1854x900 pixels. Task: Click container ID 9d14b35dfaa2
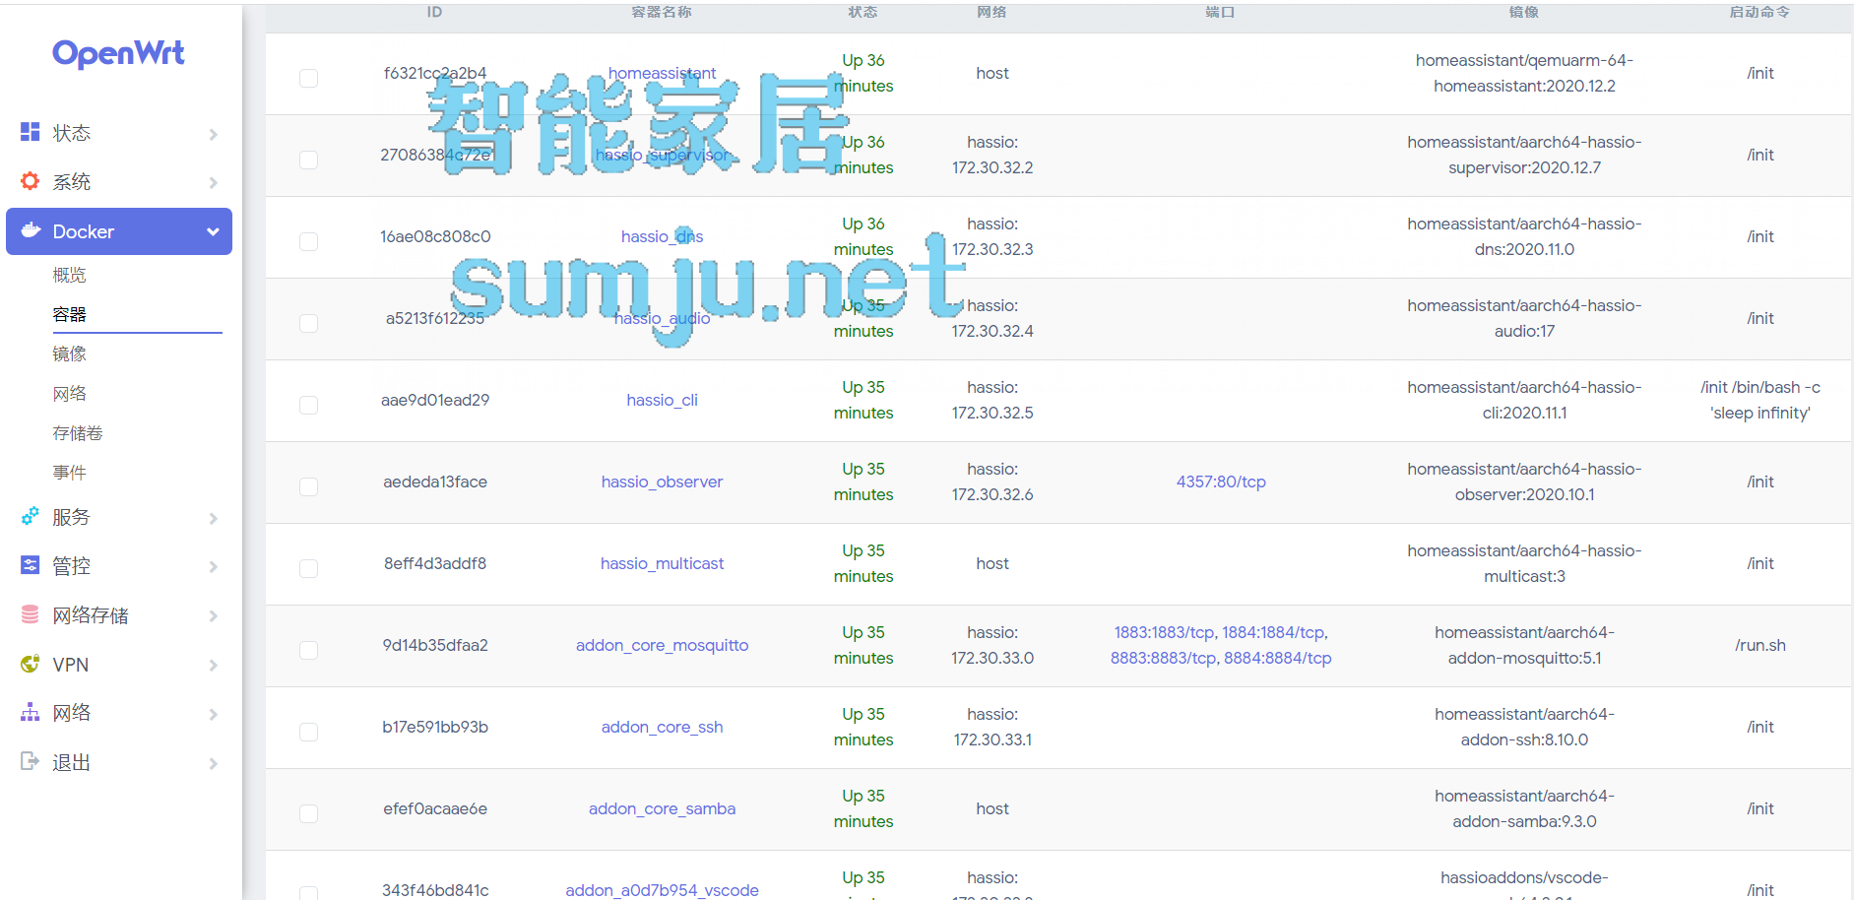click(435, 645)
